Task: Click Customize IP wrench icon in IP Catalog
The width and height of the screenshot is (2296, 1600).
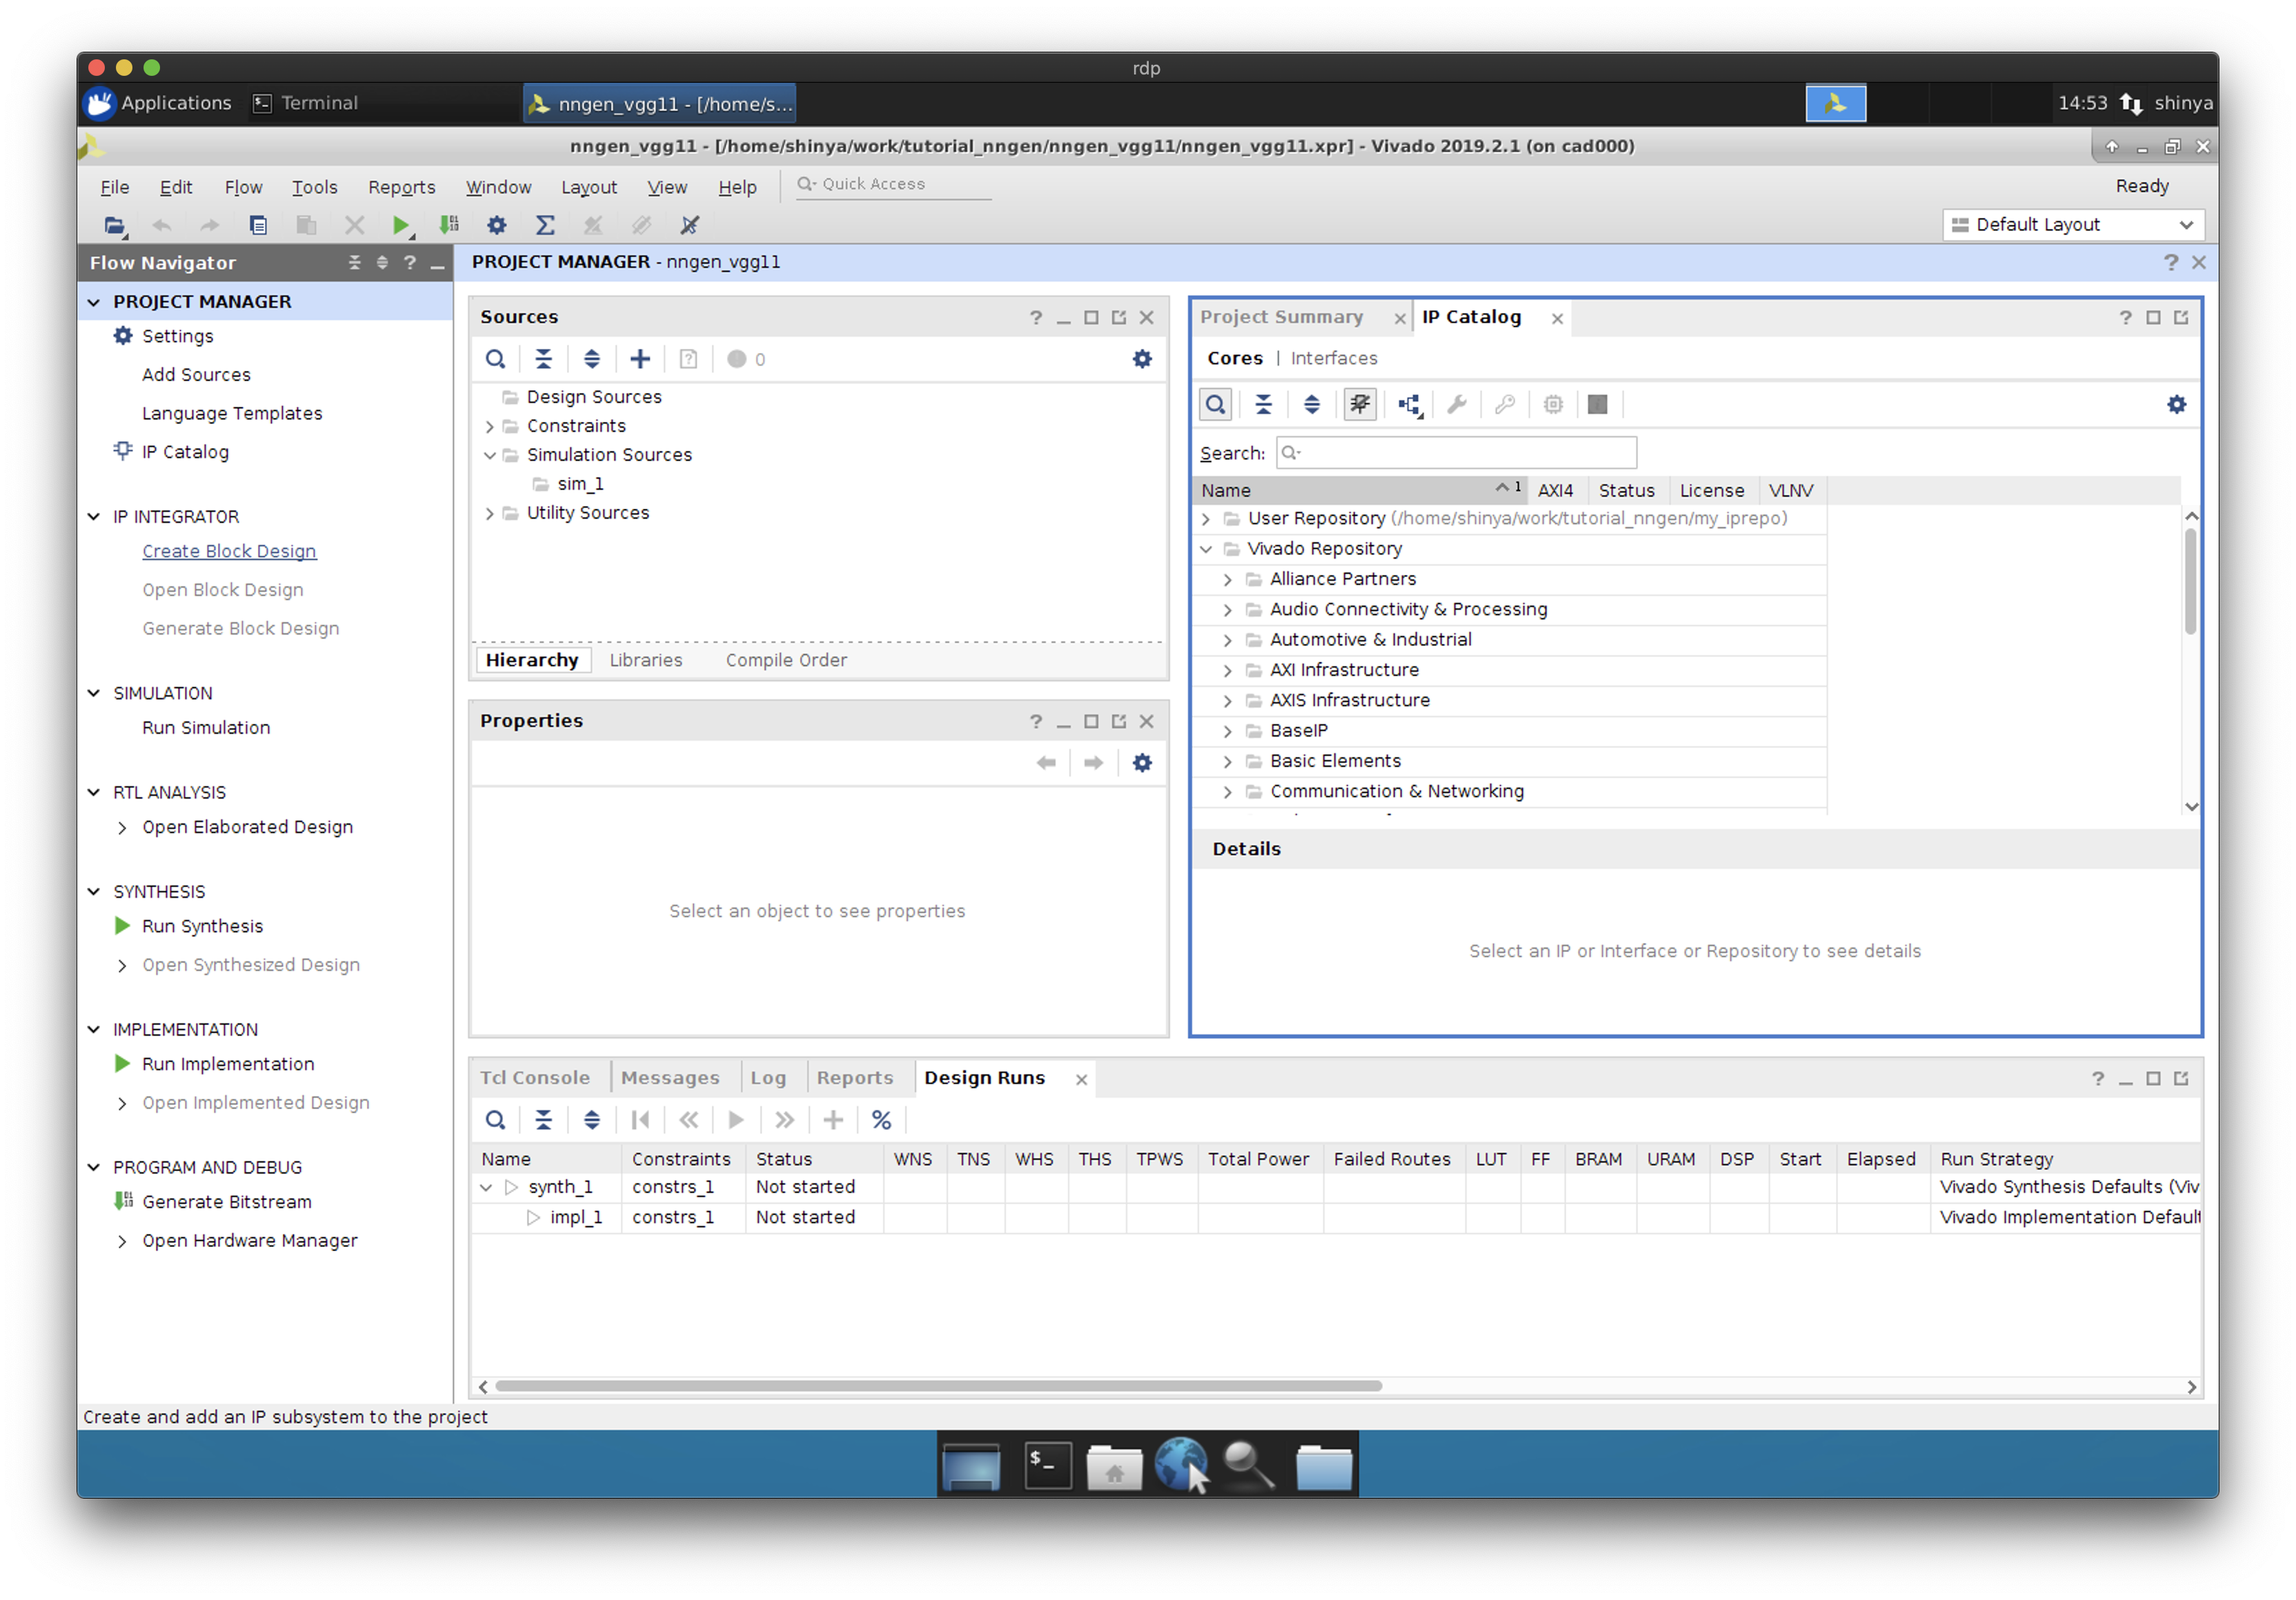Action: pyautogui.click(x=1457, y=405)
